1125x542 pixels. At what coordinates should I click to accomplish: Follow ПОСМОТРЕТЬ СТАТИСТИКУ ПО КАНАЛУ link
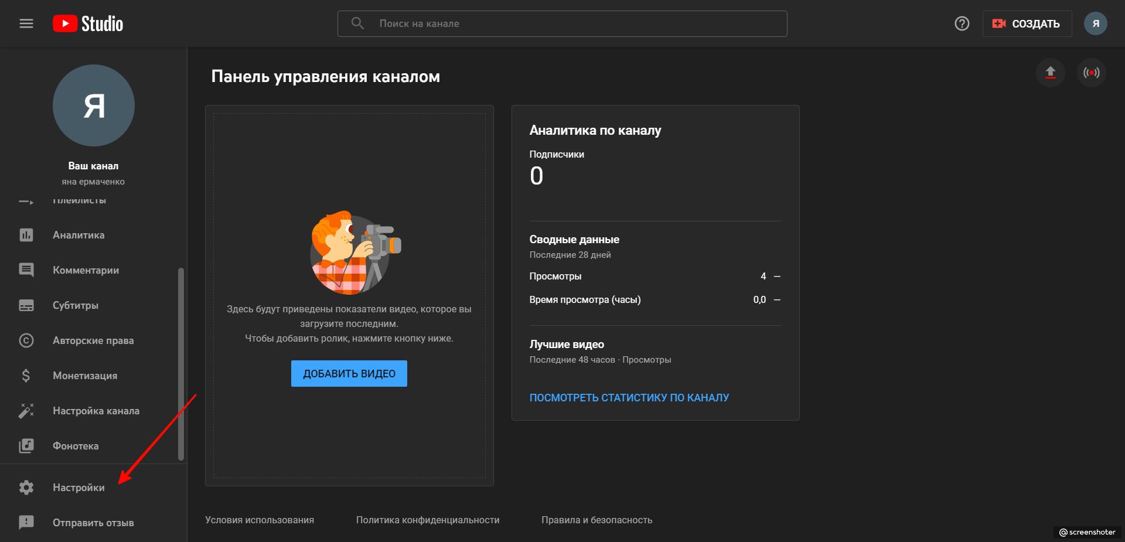coord(629,398)
